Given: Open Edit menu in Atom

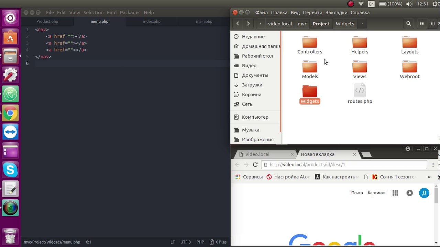Looking at the screenshot, I should [x=62, y=12].
